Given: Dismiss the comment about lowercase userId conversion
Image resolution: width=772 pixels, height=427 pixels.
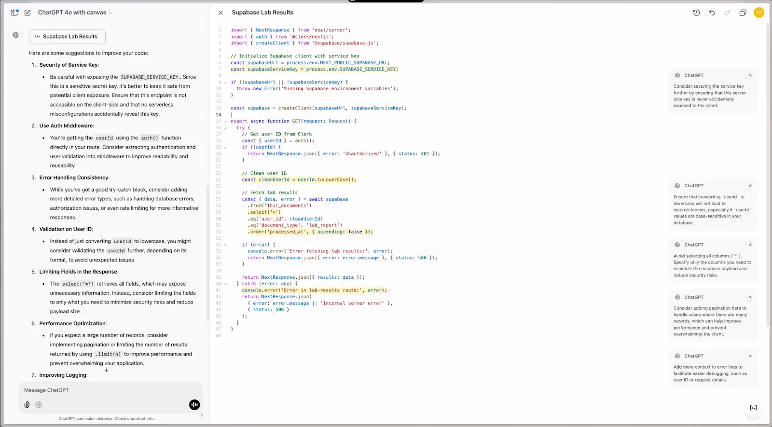Looking at the screenshot, I should click(x=750, y=186).
